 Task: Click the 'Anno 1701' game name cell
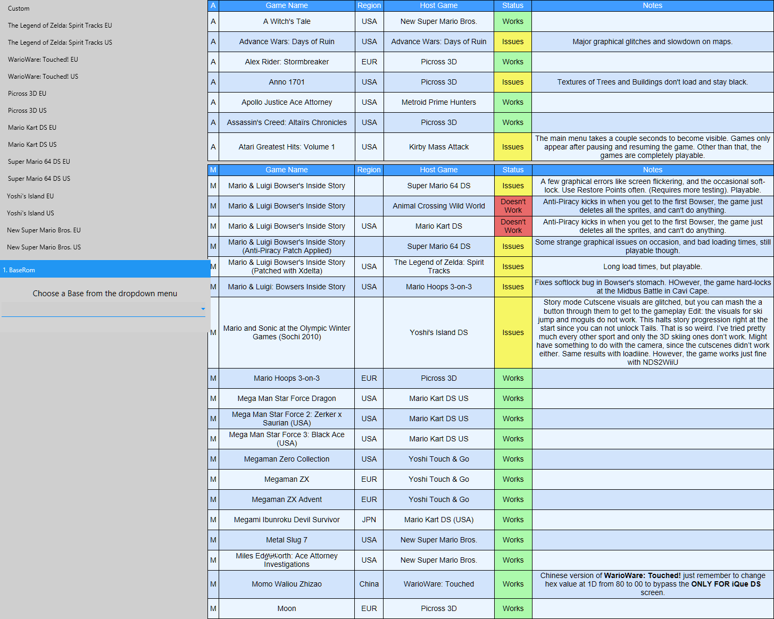[287, 82]
